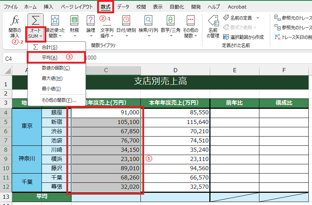Switch to the 挿入 tab

(48, 7)
